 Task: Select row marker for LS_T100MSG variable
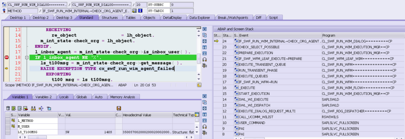pos(8,132)
